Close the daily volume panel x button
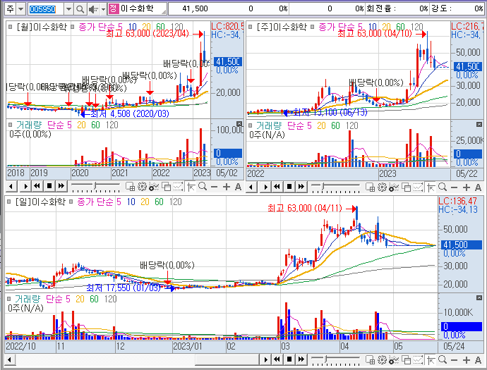The width and height of the screenshot is (487, 370). 479,297
